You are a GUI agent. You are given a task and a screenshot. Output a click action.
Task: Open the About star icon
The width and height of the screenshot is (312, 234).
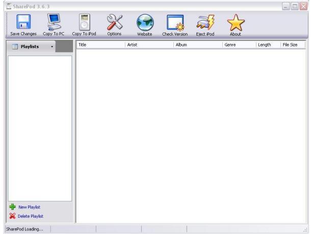236,22
